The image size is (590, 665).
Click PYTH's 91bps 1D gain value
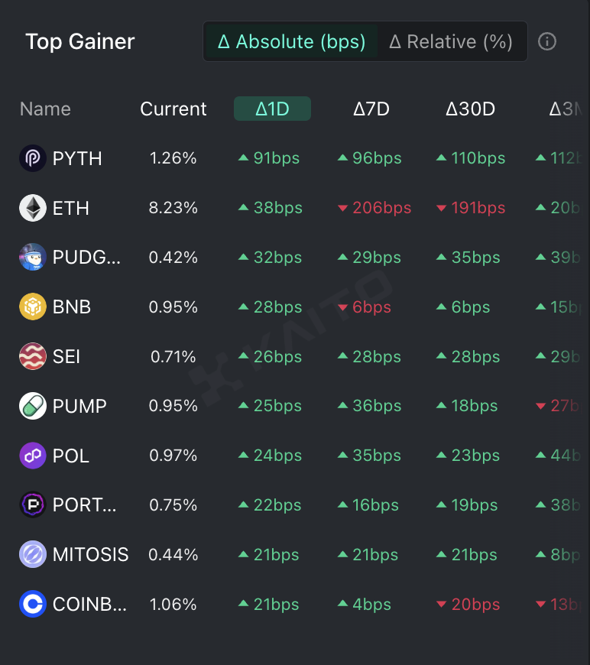276,158
